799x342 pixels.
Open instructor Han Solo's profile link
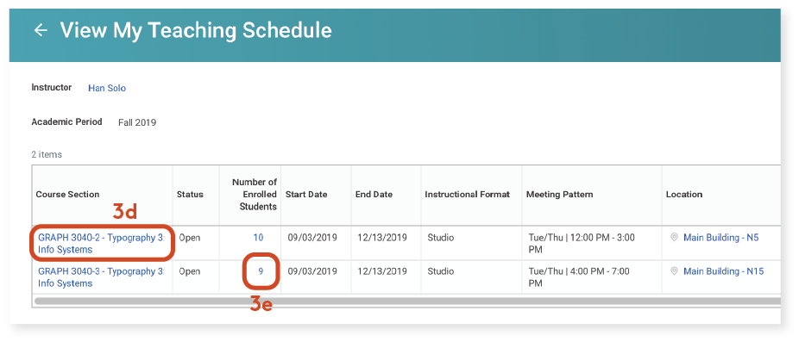[107, 88]
